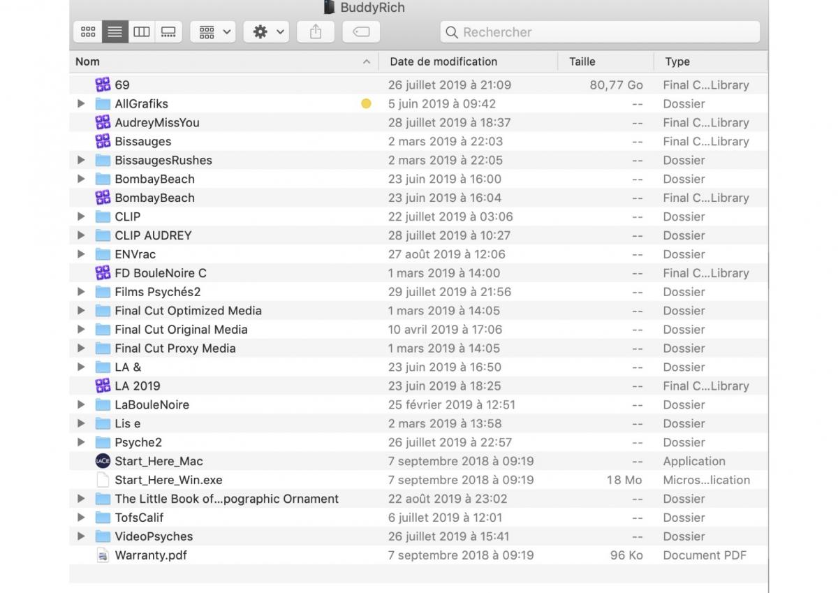Click the 69 Final Cut library icon
Image resolution: width=838 pixels, height=593 pixels.
click(103, 85)
